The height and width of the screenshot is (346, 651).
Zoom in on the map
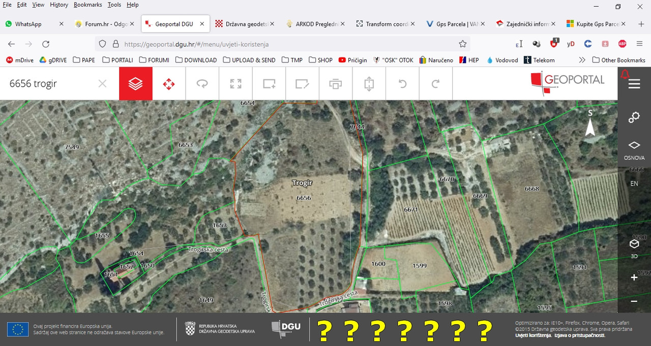(634, 278)
